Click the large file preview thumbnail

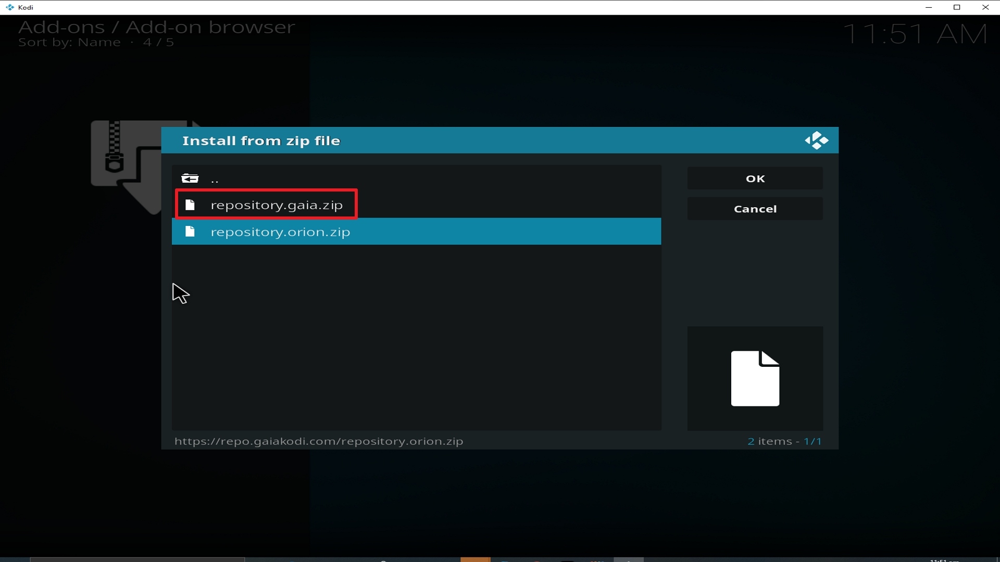click(755, 378)
